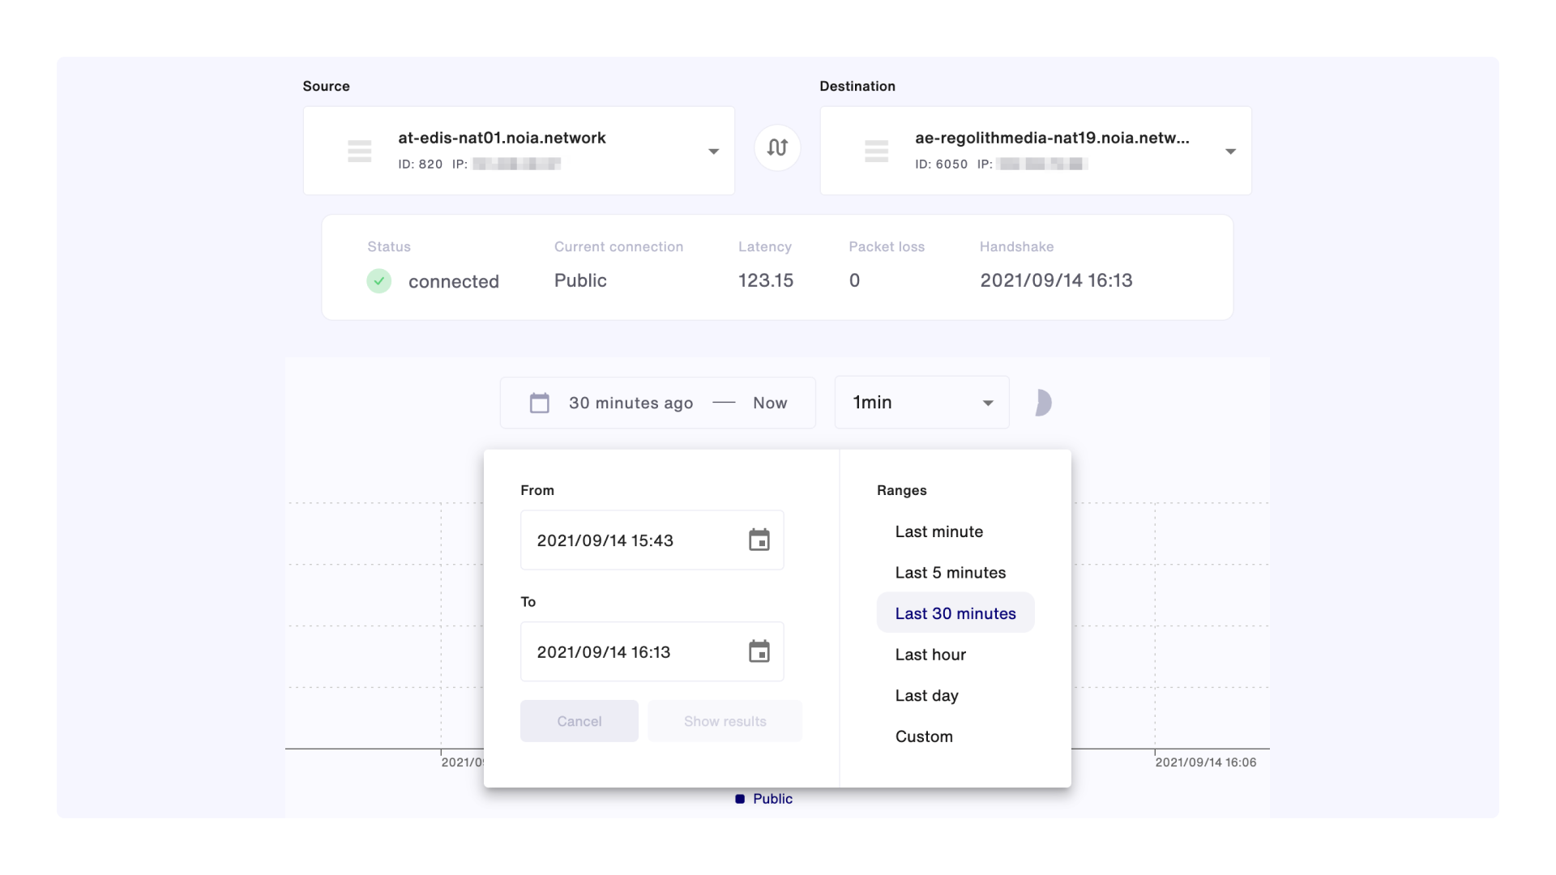1556x875 pixels.
Task: Click the source server stack icon
Action: [359, 151]
